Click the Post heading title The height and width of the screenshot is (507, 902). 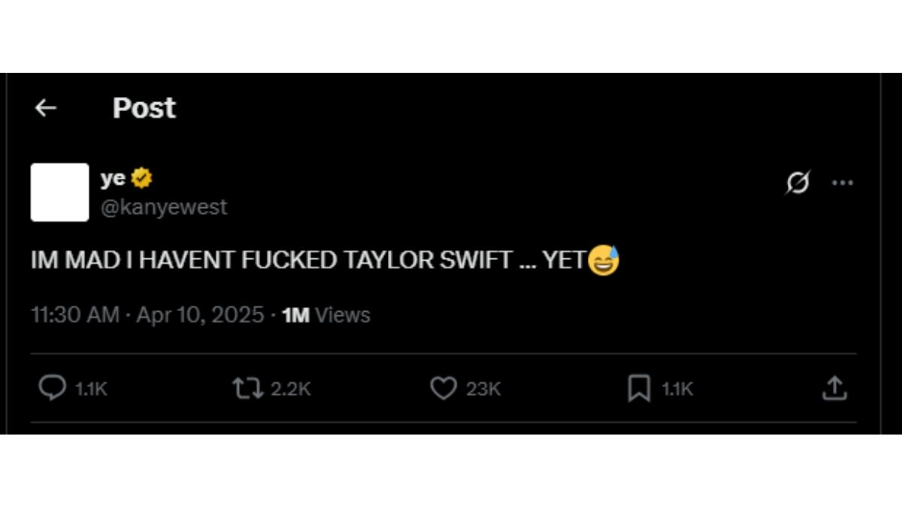pyautogui.click(x=144, y=108)
